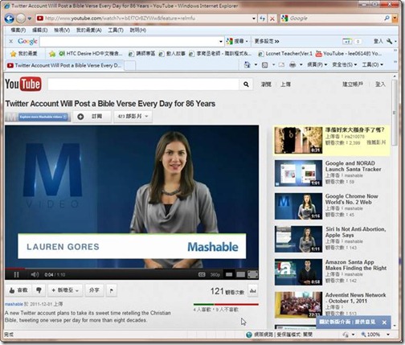Open the Favorites menu
Image resolution: width=405 pixels, height=345 pixels.
(x=89, y=30)
